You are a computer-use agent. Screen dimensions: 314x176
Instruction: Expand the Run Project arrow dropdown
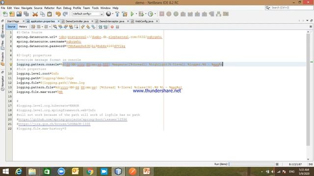coord(136,14)
